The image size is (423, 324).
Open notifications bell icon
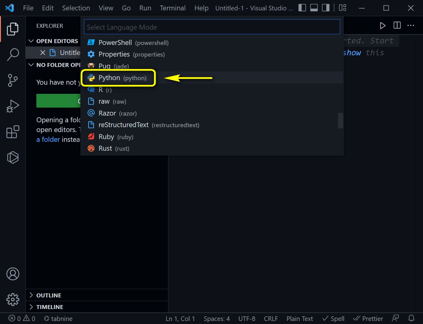[411, 318]
